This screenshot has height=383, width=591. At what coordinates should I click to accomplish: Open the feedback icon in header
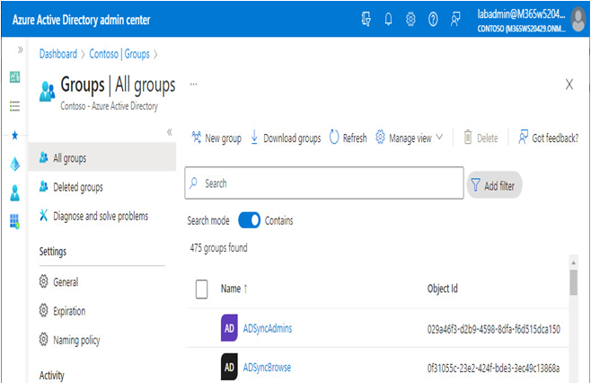click(455, 19)
